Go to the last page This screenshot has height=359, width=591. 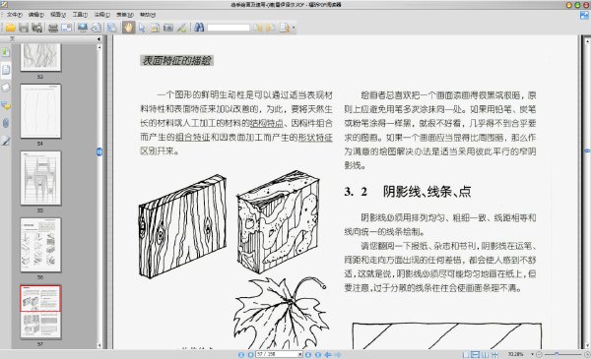coord(318,354)
